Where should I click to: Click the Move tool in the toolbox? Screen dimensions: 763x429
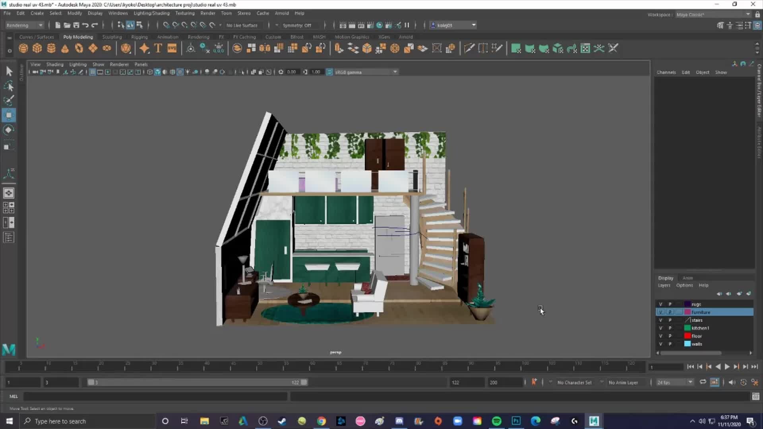(x=9, y=115)
